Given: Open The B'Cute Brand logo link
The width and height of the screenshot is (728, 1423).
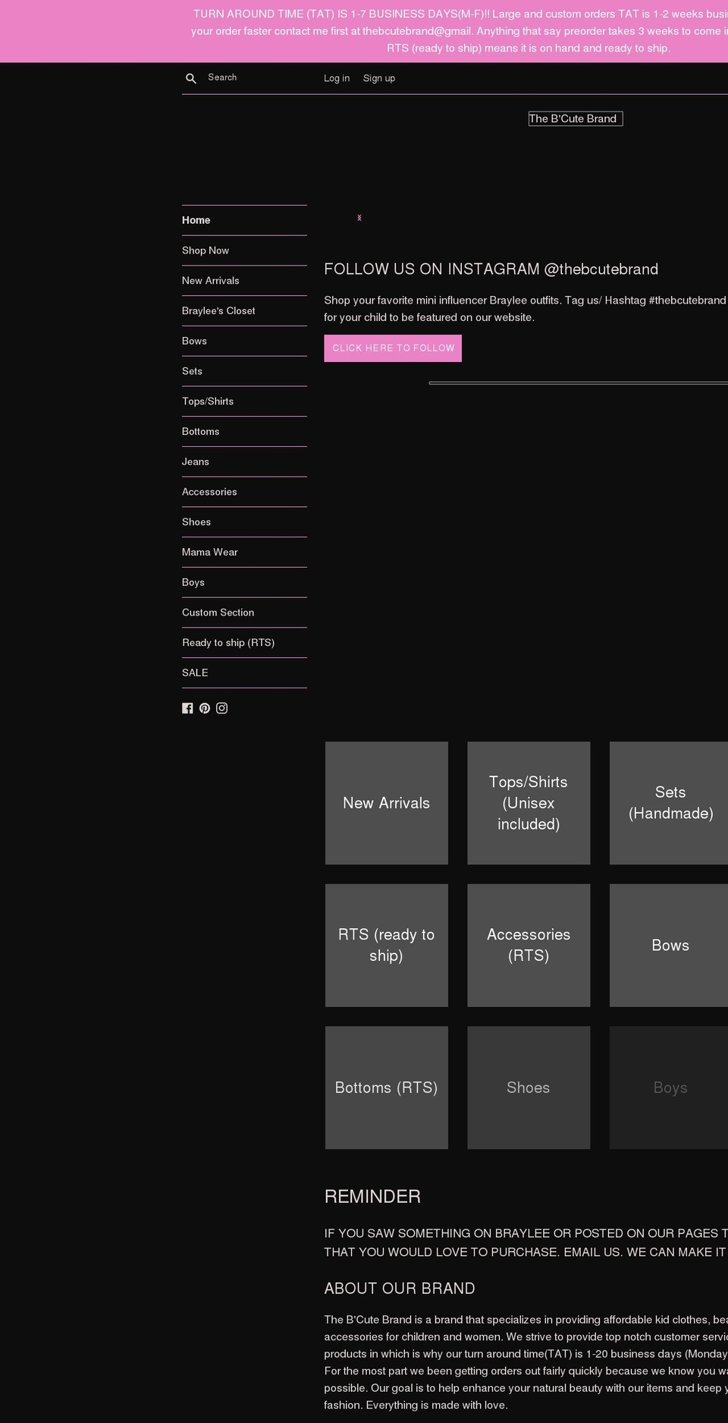Looking at the screenshot, I should coord(576,118).
